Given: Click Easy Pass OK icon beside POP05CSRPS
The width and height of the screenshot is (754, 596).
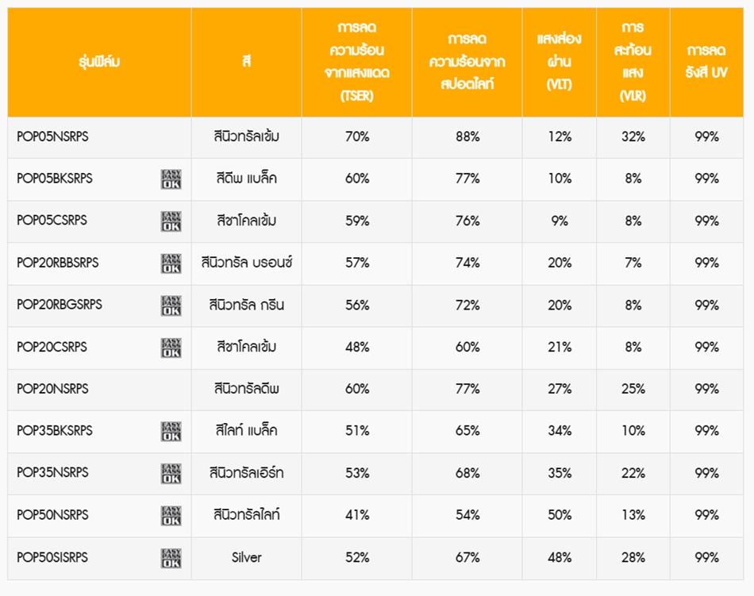Looking at the screenshot, I should (x=171, y=221).
